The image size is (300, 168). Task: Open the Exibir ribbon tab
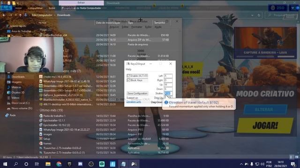(52, 8)
